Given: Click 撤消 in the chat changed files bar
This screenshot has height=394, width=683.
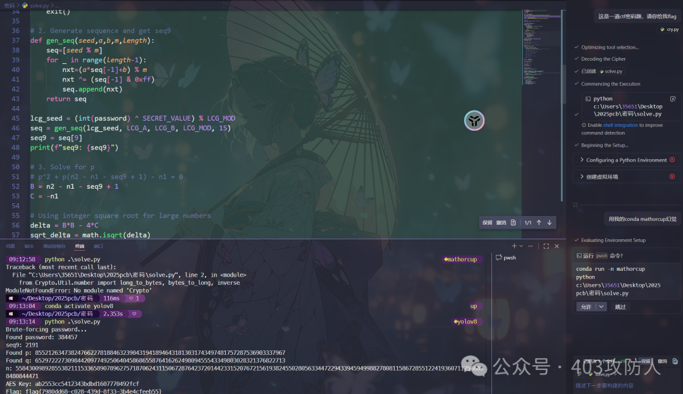Looking at the screenshot, I should click(x=663, y=361).
